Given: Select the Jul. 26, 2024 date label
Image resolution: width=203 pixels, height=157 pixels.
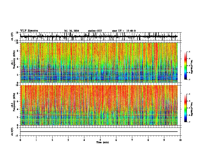Looking at the screenshot, I should click(72, 31).
